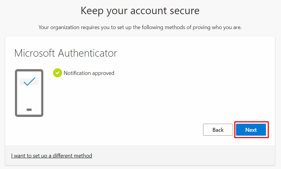Click the green approved checkmark icon
Screen dimensions: 281x169
[57, 73]
